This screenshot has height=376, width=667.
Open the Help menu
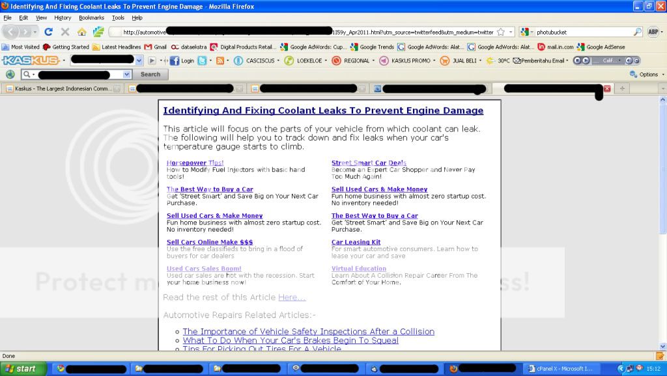(x=137, y=18)
